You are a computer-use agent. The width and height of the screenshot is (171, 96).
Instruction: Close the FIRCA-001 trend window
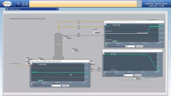point(163,22)
